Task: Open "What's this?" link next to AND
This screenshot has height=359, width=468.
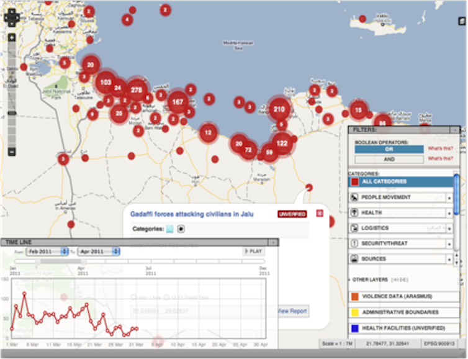Action: pos(441,158)
